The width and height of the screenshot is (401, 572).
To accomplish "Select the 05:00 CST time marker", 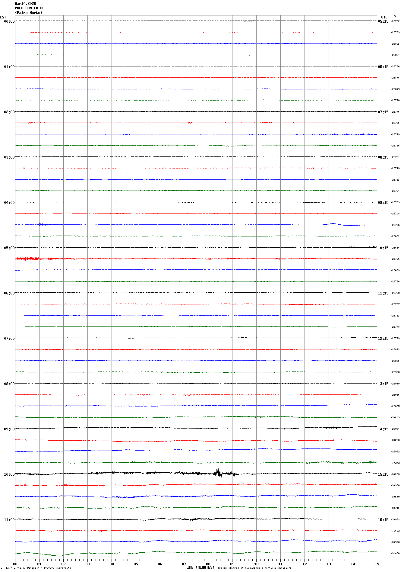I will click(x=9, y=248).
